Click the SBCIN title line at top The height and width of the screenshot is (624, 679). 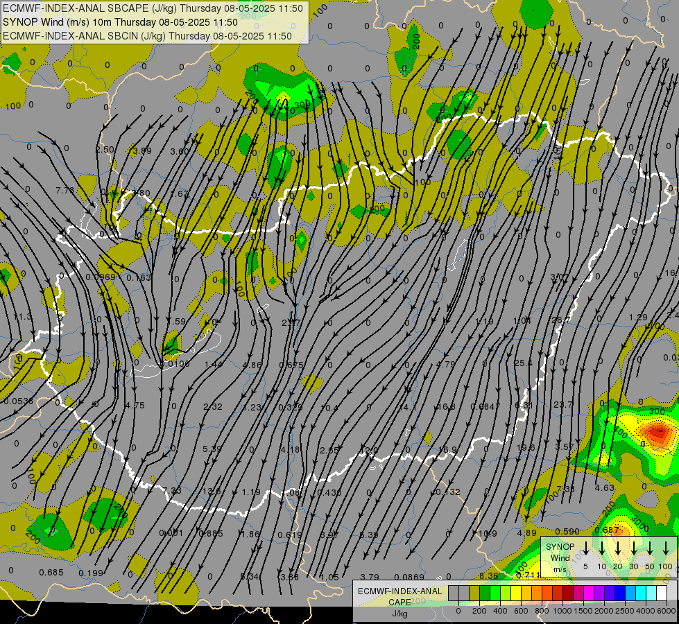pos(147,36)
